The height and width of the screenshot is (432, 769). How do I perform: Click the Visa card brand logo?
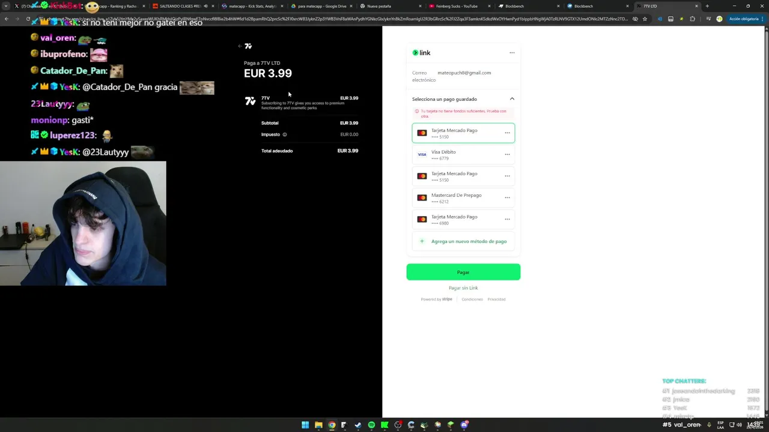(422, 155)
